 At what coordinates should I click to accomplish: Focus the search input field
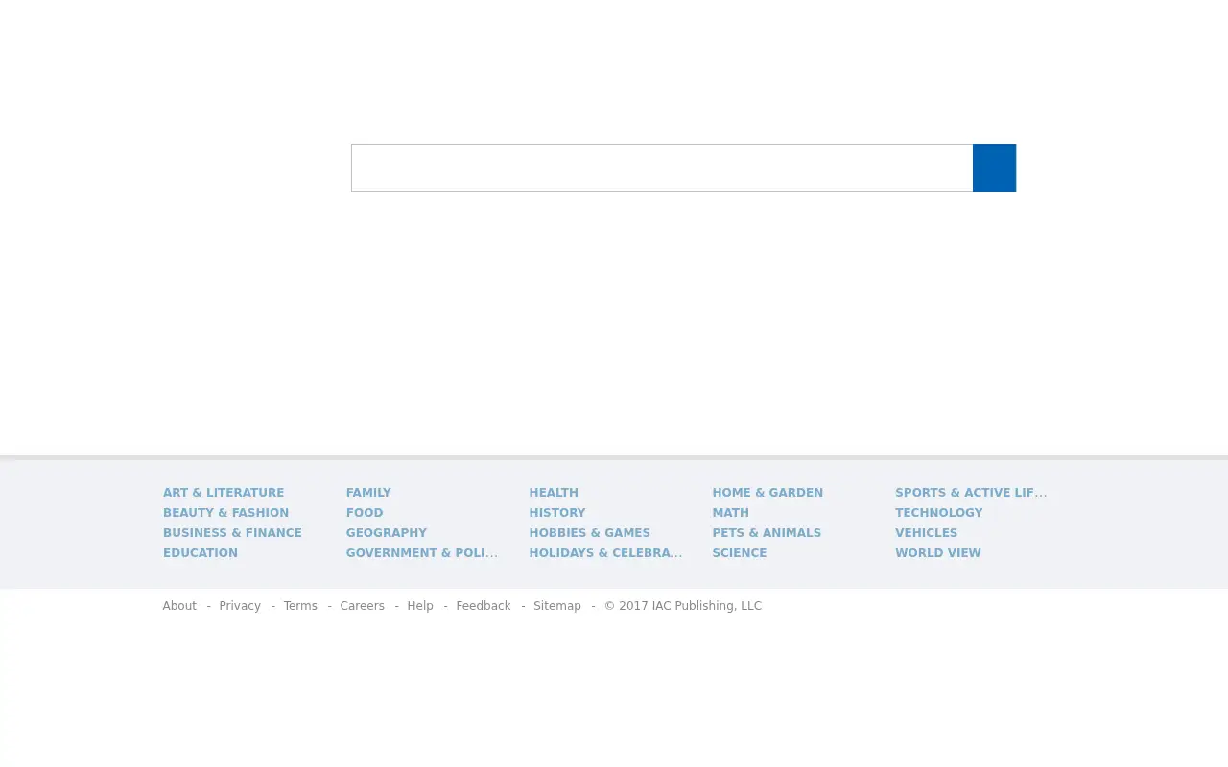click(x=662, y=168)
